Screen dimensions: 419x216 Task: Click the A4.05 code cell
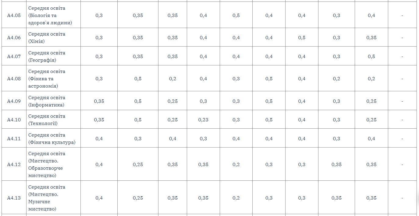coord(14,15)
